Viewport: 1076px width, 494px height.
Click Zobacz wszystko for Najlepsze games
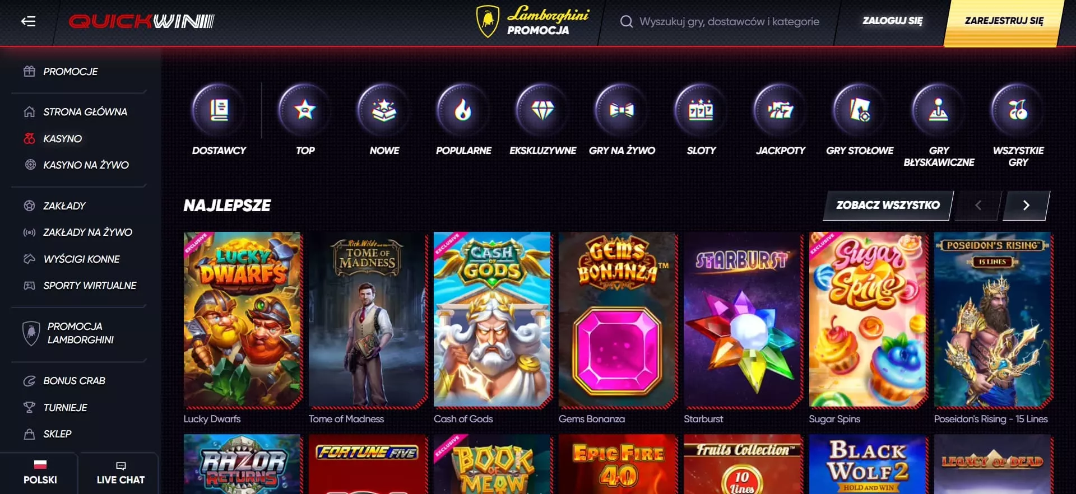[x=888, y=206]
